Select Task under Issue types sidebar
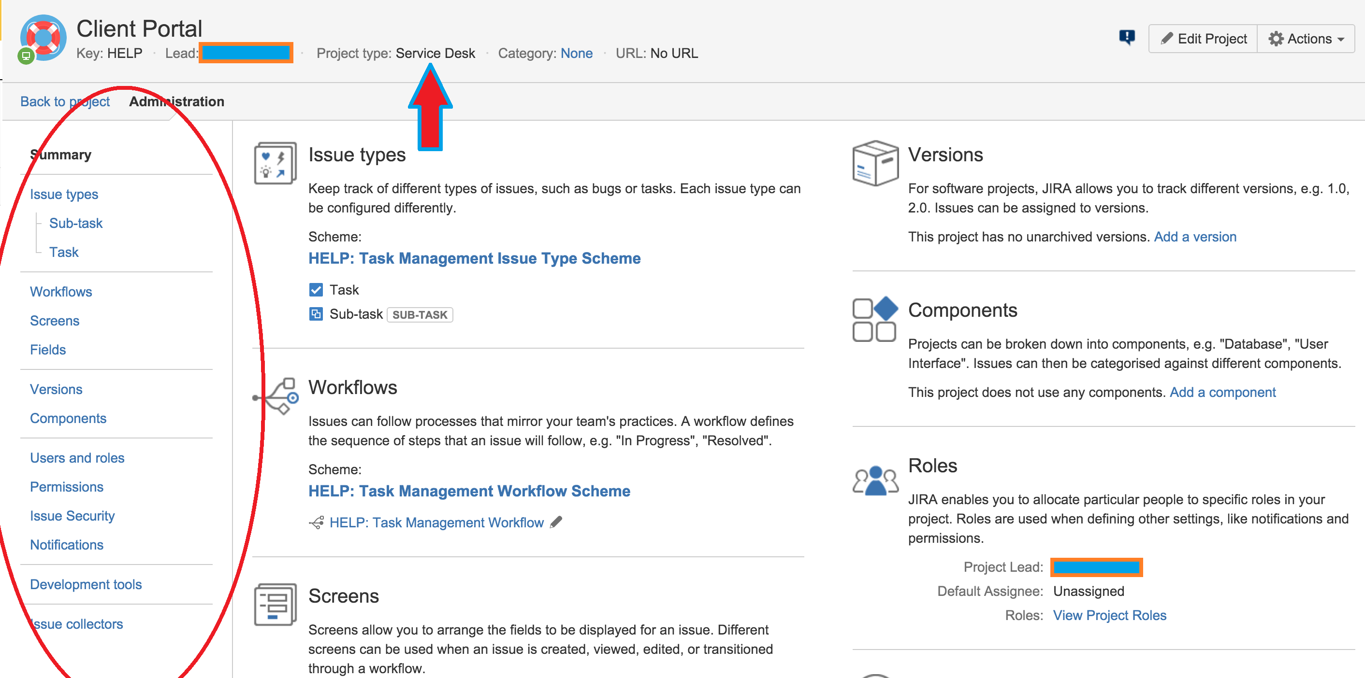This screenshot has width=1365, height=678. [64, 252]
